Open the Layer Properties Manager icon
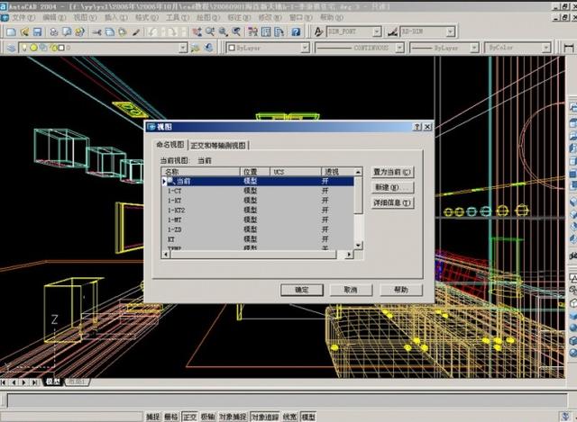Image resolution: width=577 pixels, height=422 pixels. [x=11, y=48]
